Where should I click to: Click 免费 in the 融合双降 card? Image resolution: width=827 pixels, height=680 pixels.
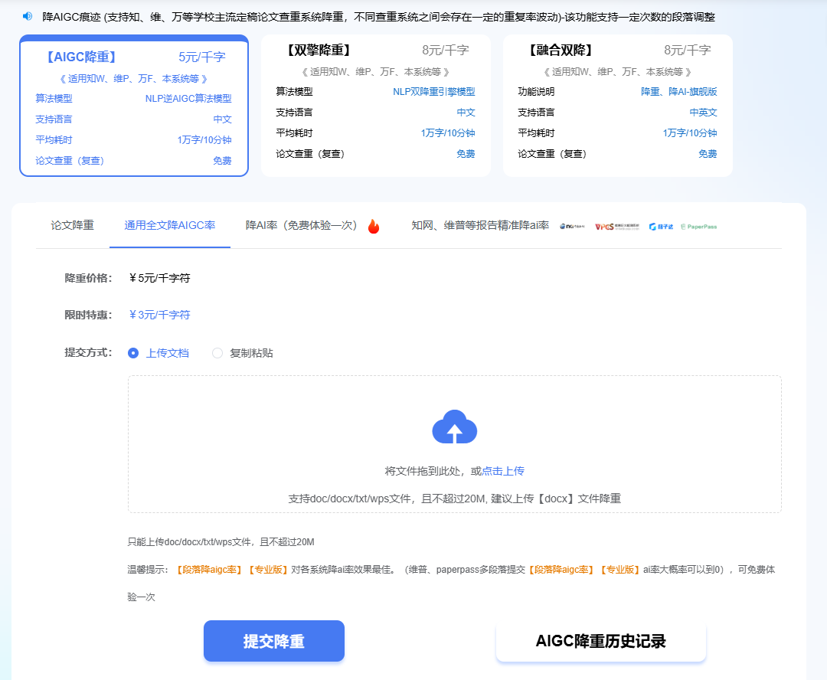708,154
